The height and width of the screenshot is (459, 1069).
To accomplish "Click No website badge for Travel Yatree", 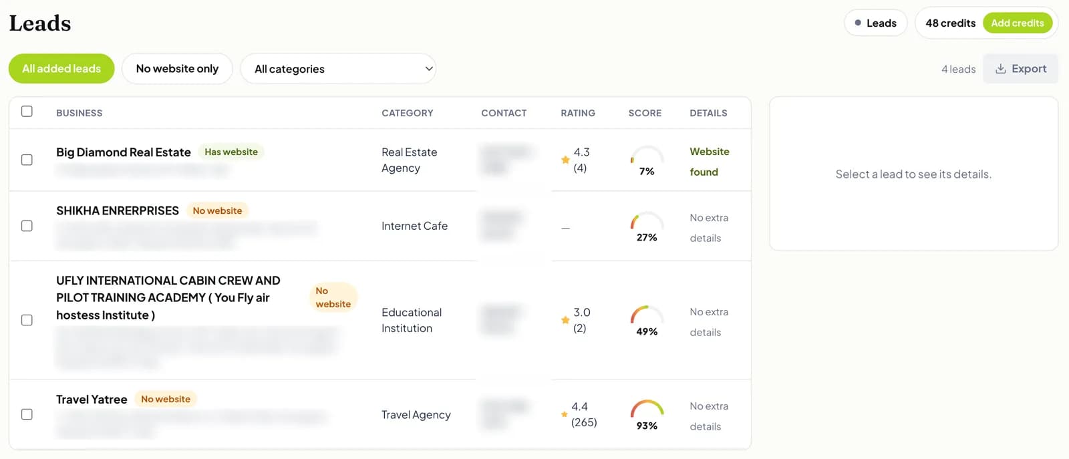I will pyautogui.click(x=166, y=399).
